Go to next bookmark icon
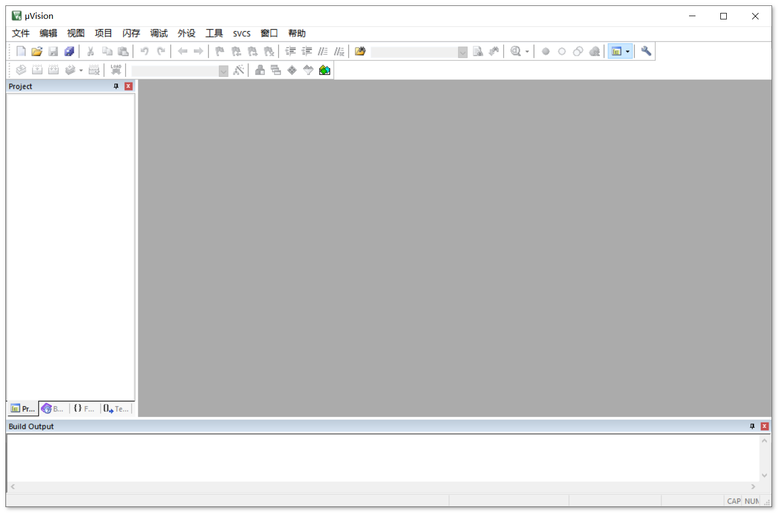This screenshot has width=778, height=513. [252, 51]
